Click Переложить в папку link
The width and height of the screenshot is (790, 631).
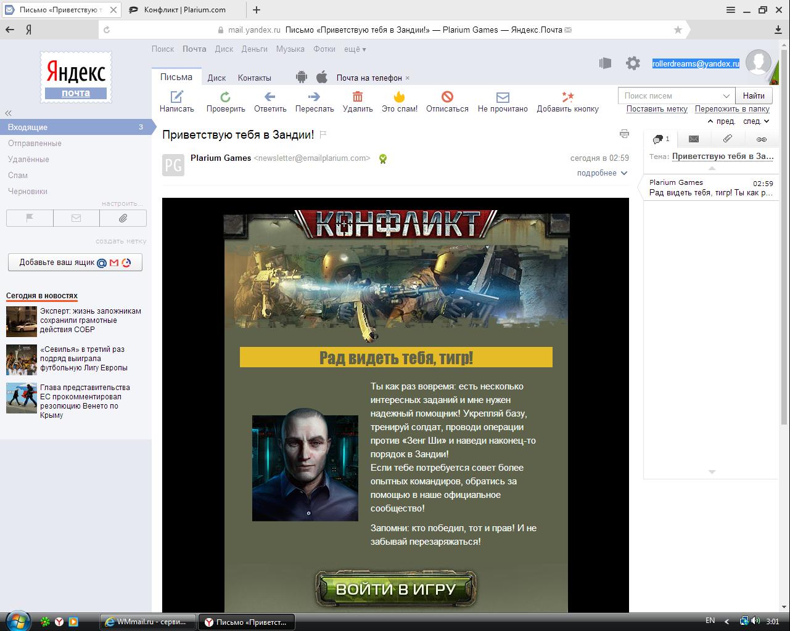[x=732, y=109]
